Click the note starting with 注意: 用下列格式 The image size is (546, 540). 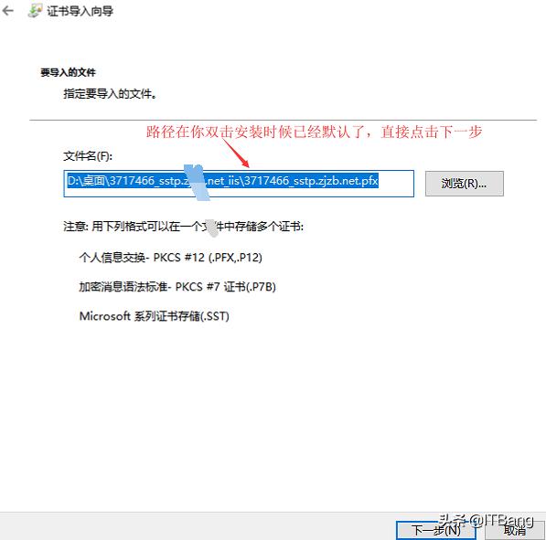(184, 227)
